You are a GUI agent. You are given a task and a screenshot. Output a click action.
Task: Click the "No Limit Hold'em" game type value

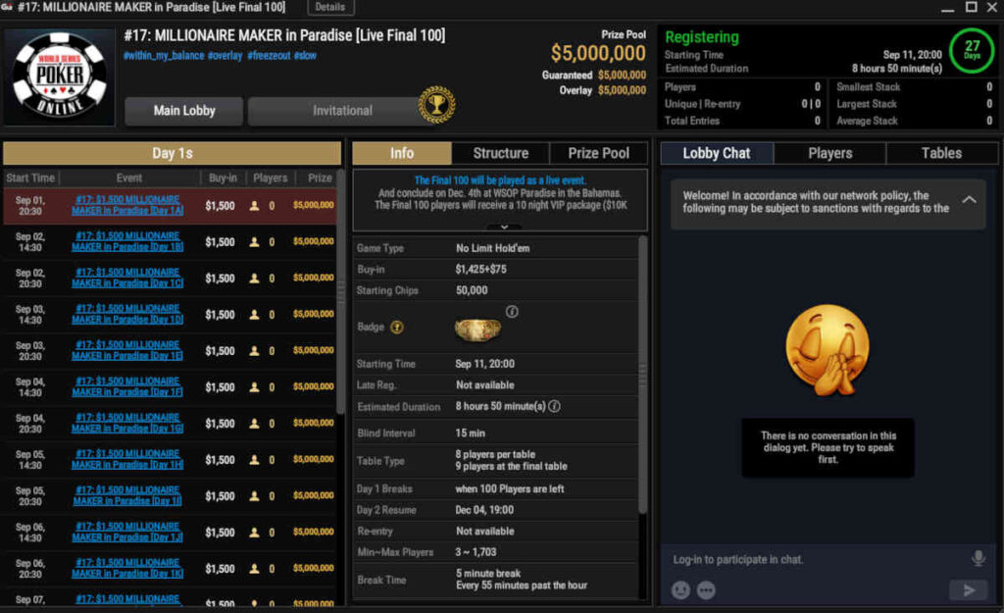[492, 248]
